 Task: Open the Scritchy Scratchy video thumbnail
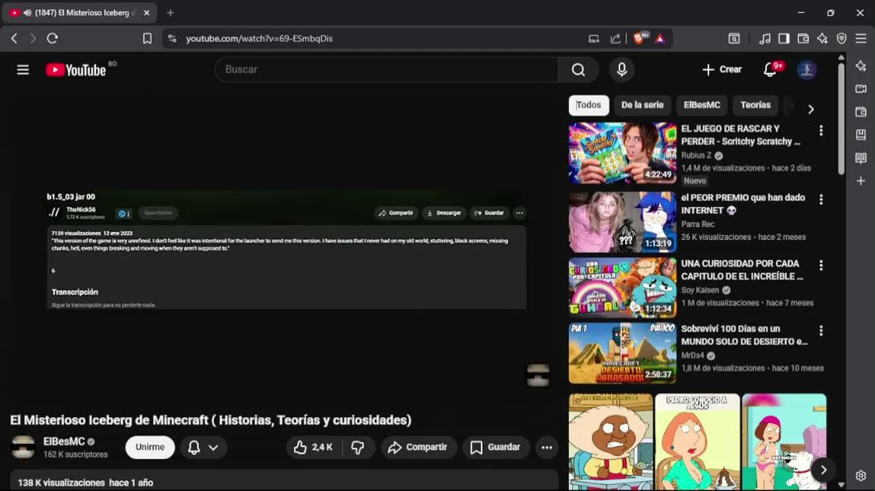[622, 153]
